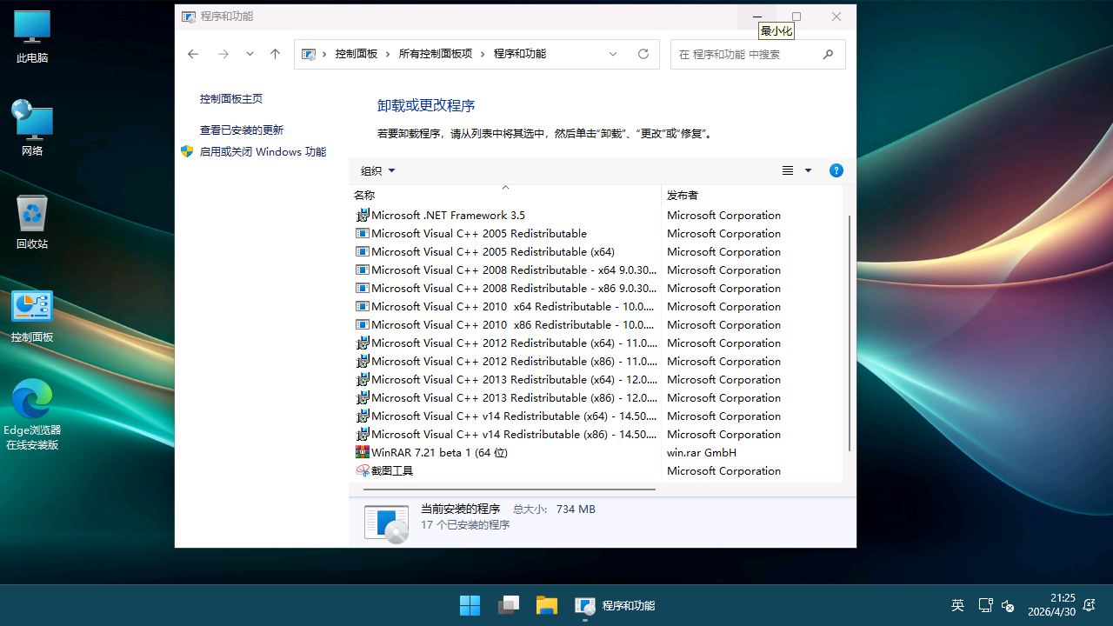Click the search magnifier icon
Image resolution: width=1113 pixels, height=626 pixels.
coord(828,54)
